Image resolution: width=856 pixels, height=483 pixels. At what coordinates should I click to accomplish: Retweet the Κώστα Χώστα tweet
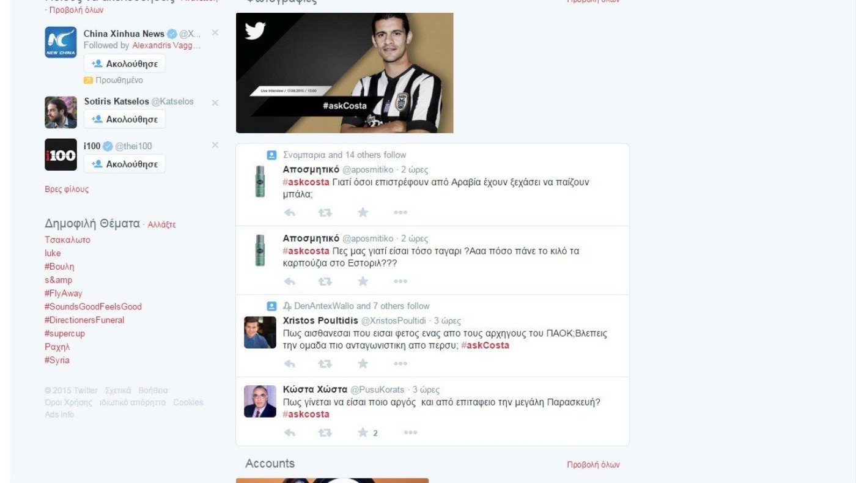point(325,433)
